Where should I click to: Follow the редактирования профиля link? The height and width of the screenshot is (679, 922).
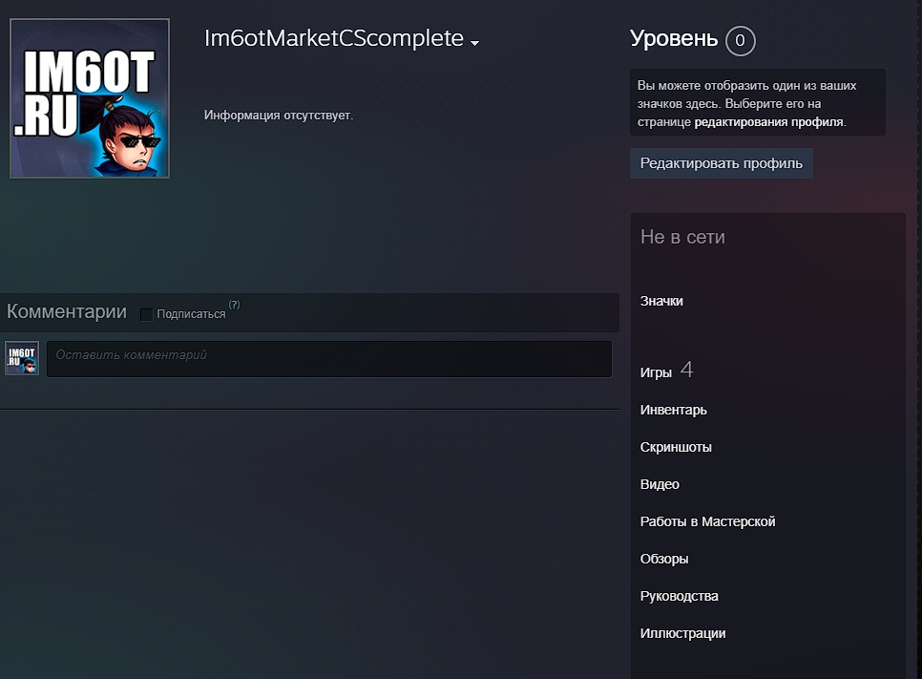pyautogui.click(x=768, y=122)
